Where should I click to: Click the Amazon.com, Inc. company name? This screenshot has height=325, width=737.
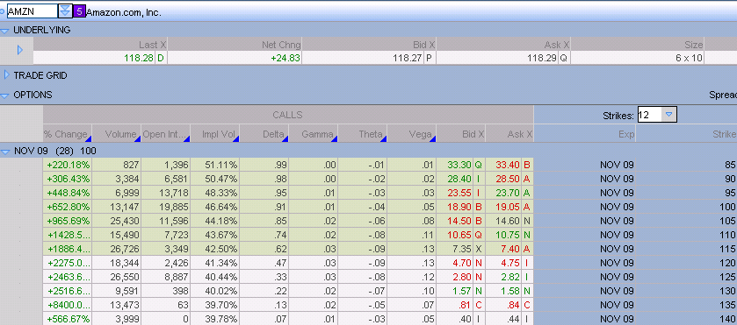tap(124, 12)
